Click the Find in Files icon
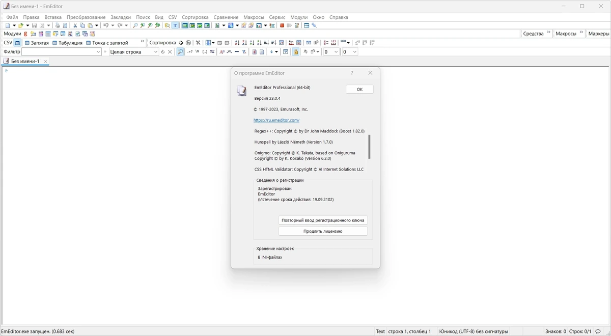This screenshot has height=336, width=611. (167, 25)
